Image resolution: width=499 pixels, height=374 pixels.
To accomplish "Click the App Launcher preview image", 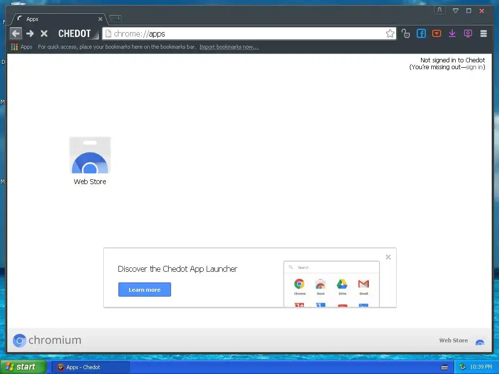I will tap(331, 284).
